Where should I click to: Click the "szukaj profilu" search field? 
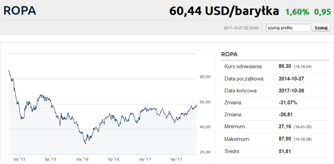tap(288, 28)
